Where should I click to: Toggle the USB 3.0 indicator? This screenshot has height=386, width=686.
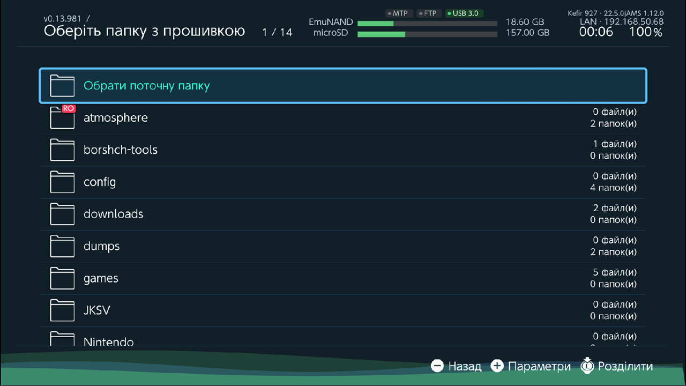pyautogui.click(x=464, y=13)
